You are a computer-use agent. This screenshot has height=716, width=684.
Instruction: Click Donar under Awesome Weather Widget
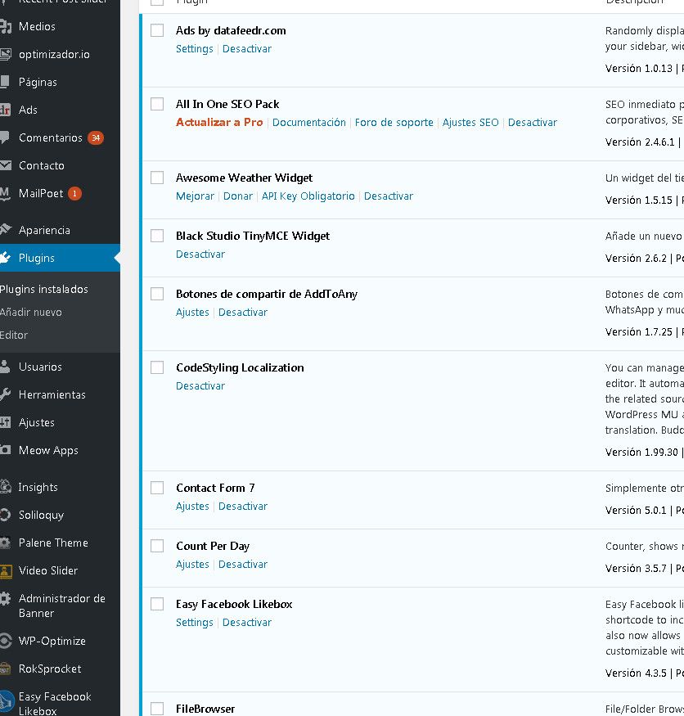pos(238,196)
